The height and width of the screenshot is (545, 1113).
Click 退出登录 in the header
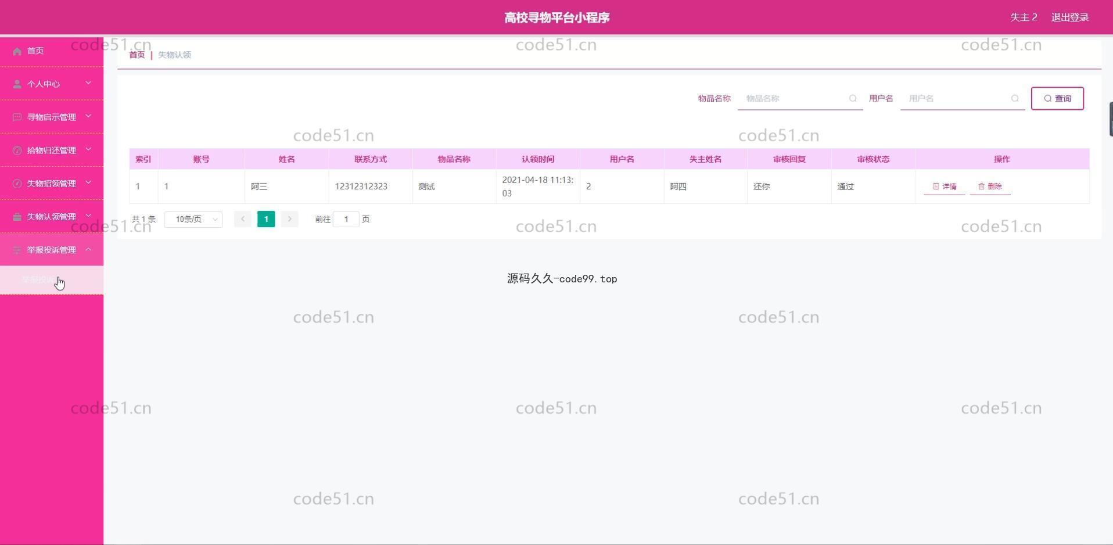point(1070,17)
